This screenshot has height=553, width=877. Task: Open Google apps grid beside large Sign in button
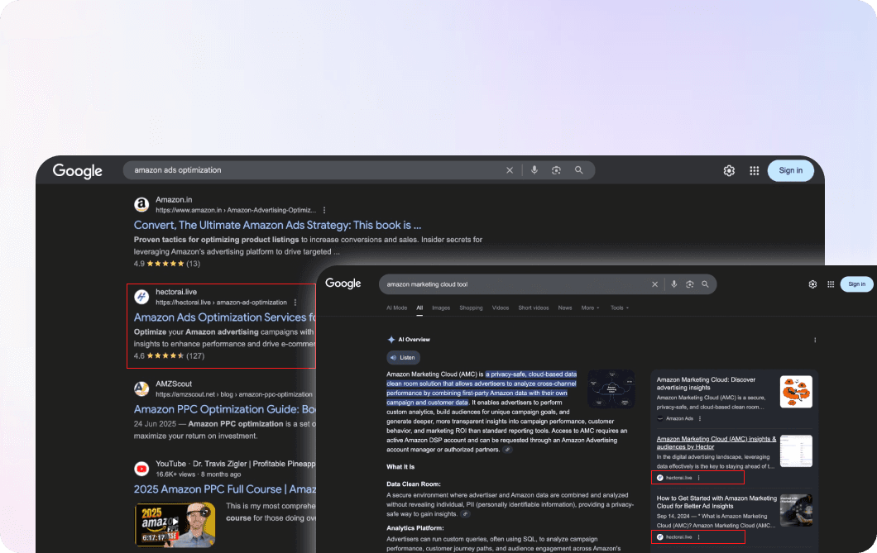tap(754, 170)
